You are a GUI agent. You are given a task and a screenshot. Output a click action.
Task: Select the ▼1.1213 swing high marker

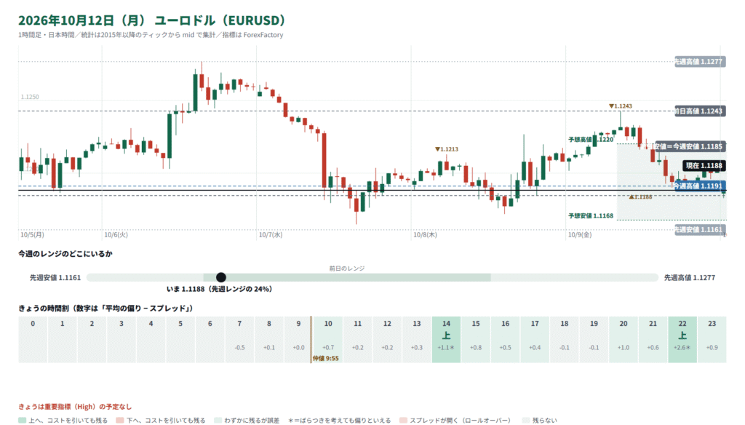point(447,149)
